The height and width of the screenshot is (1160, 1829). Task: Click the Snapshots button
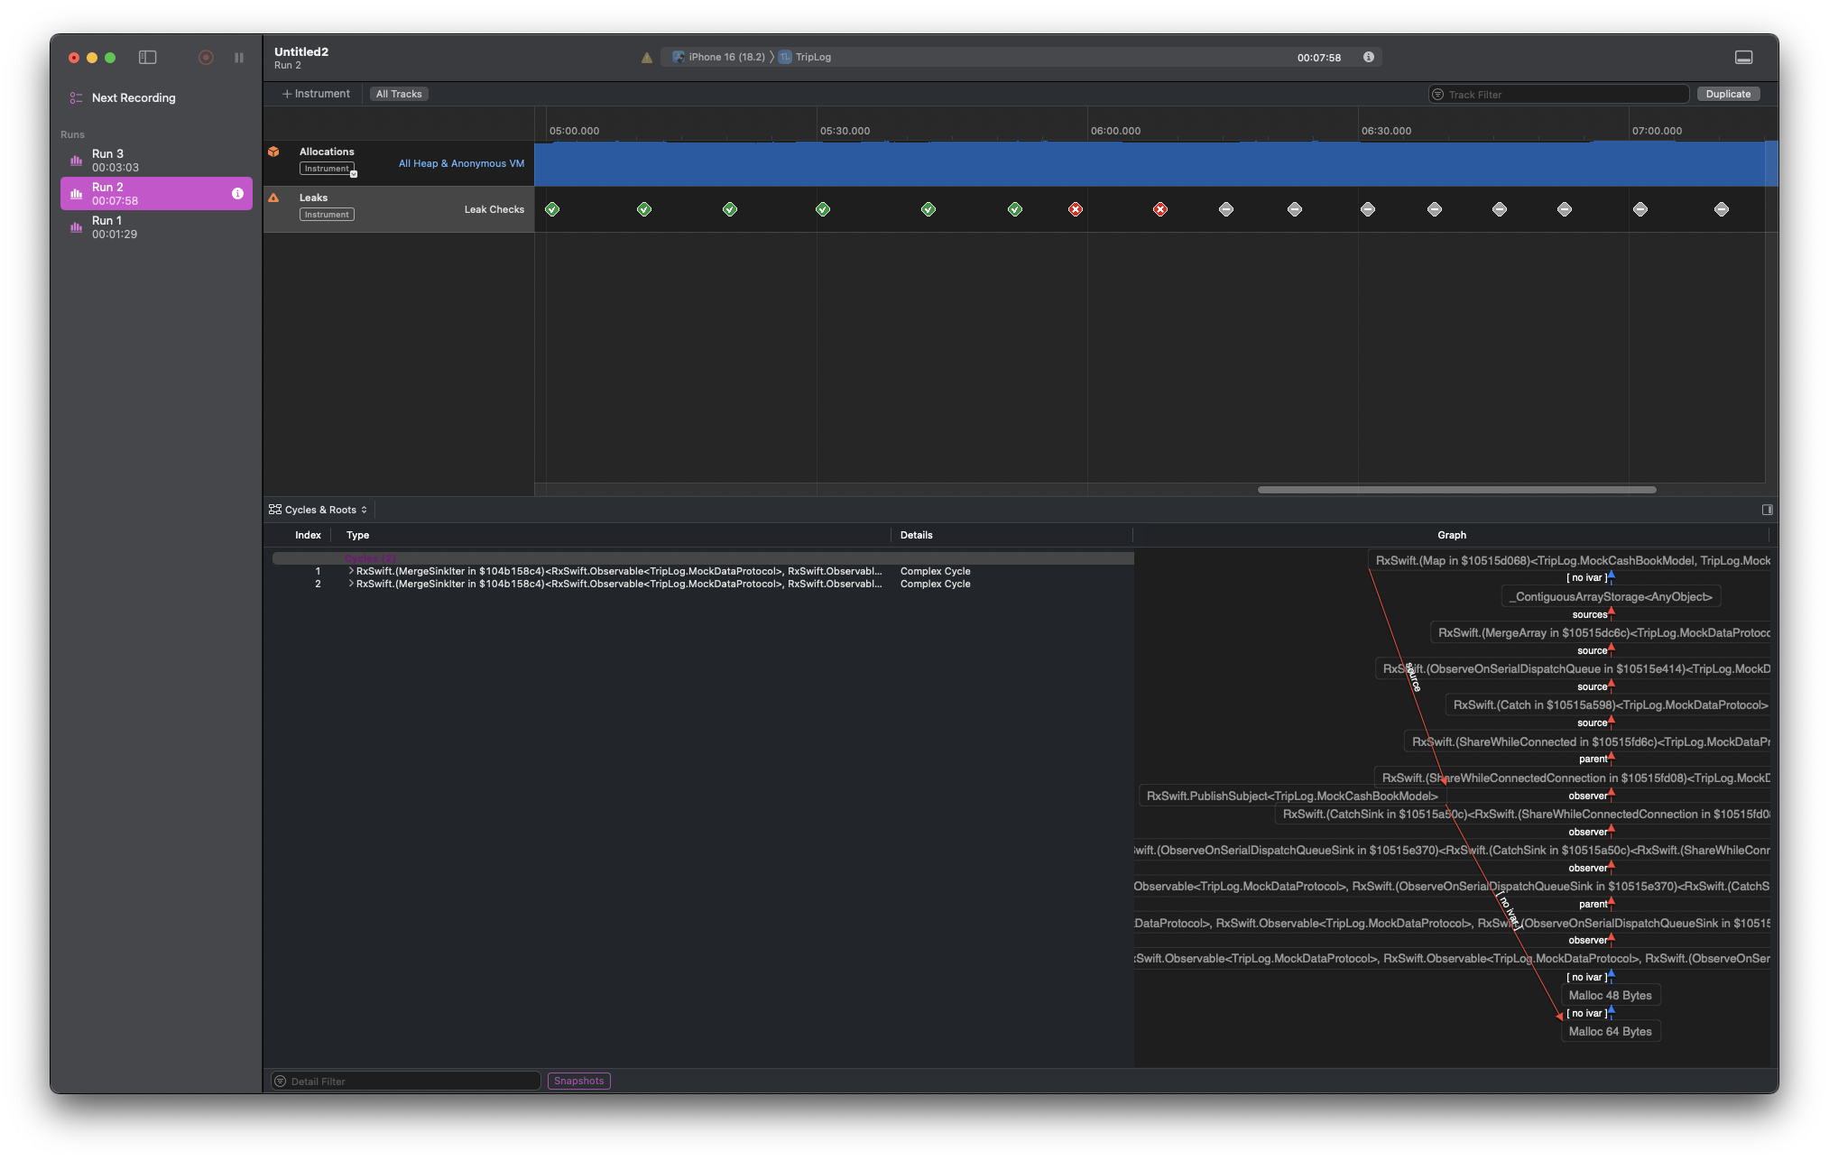[578, 1081]
